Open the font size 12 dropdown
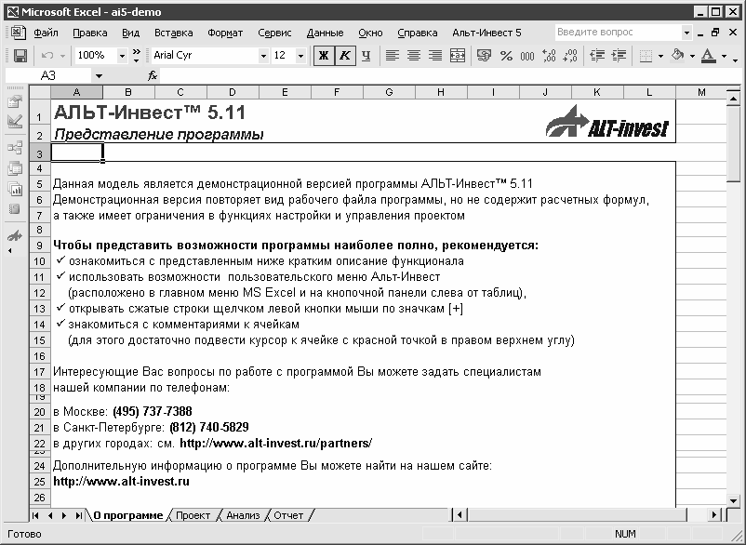This screenshot has height=545, width=746. click(300, 56)
